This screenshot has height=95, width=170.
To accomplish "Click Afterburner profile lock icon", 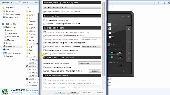I will coord(129,29).
